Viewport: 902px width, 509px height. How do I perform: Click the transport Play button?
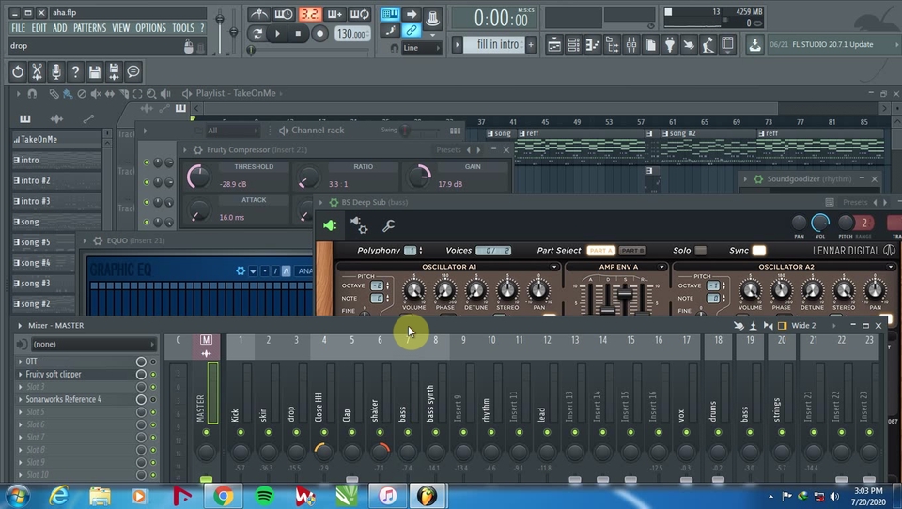pos(277,34)
